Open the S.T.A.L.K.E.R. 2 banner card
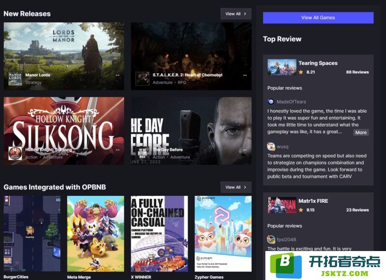The width and height of the screenshot is (386, 280). 191,56
